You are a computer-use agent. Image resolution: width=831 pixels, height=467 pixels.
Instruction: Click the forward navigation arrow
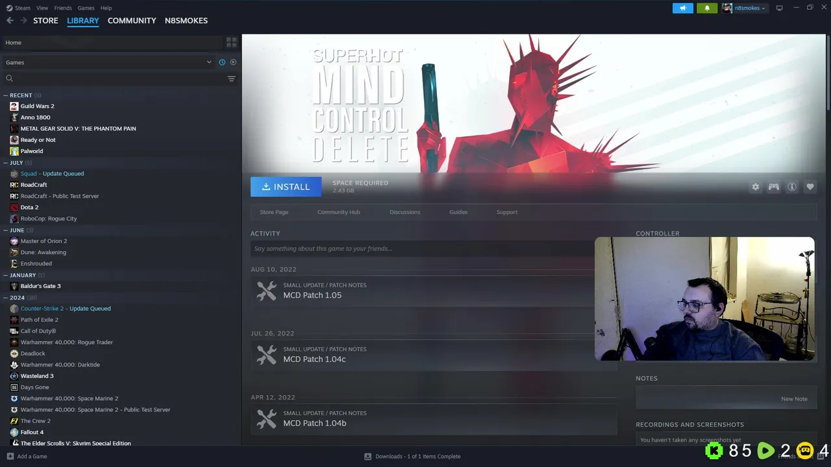click(23, 21)
